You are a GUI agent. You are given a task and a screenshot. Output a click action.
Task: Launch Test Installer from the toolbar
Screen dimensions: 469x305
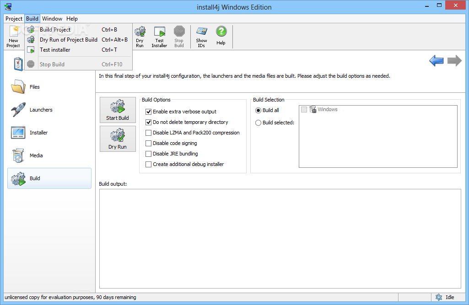159,37
